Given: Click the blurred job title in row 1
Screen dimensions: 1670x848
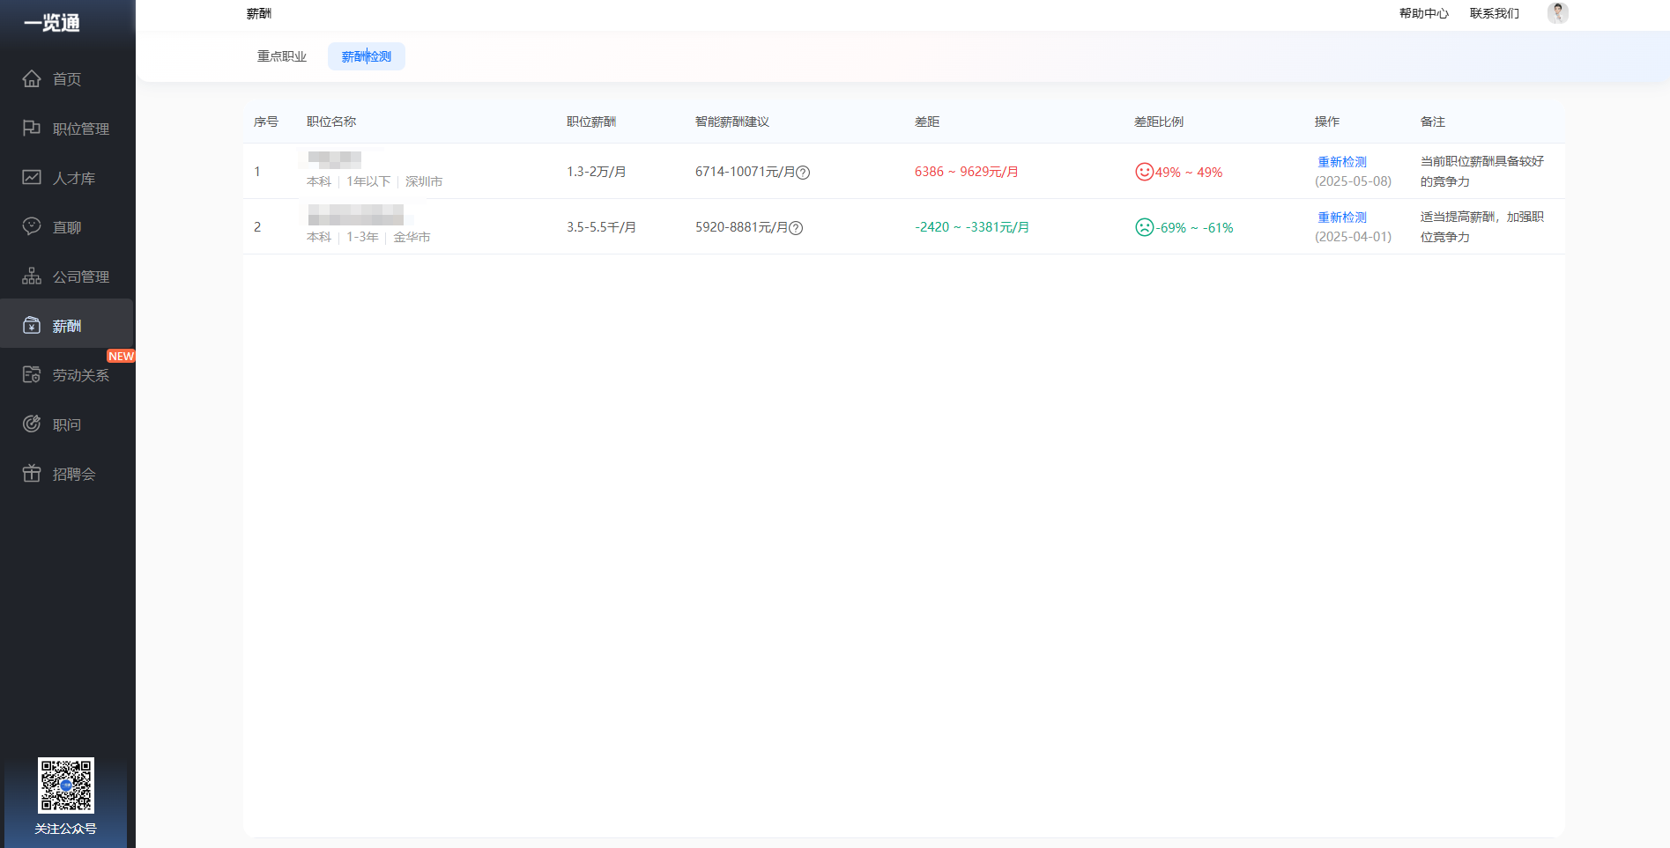Looking at the screenshot, I should point(335,159).
